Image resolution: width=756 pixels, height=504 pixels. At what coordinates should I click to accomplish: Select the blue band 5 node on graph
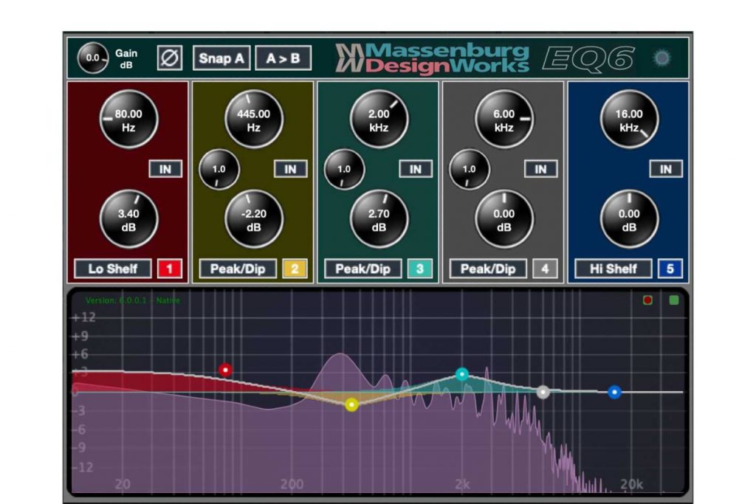[x=614, y=393]
